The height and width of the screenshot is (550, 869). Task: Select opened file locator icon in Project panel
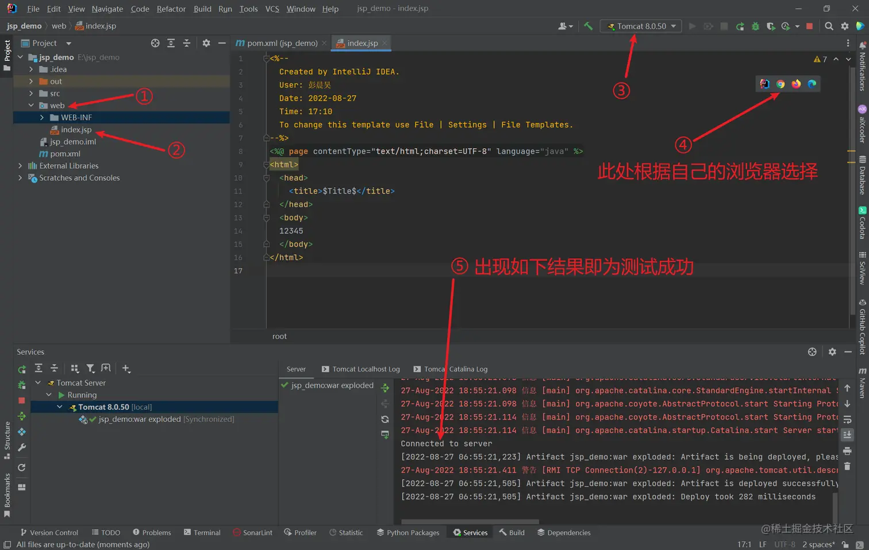tap(155, 43)
